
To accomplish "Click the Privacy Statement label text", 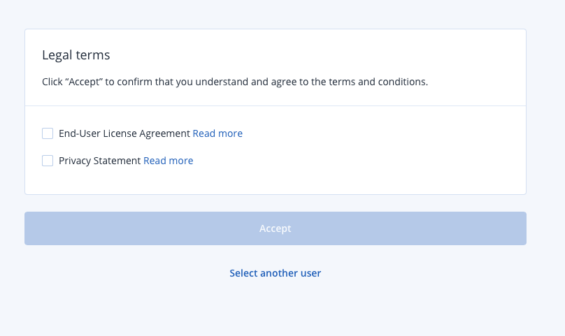I will [99, 161].
